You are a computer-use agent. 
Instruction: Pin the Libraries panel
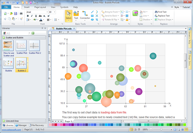tap(42, 28)
